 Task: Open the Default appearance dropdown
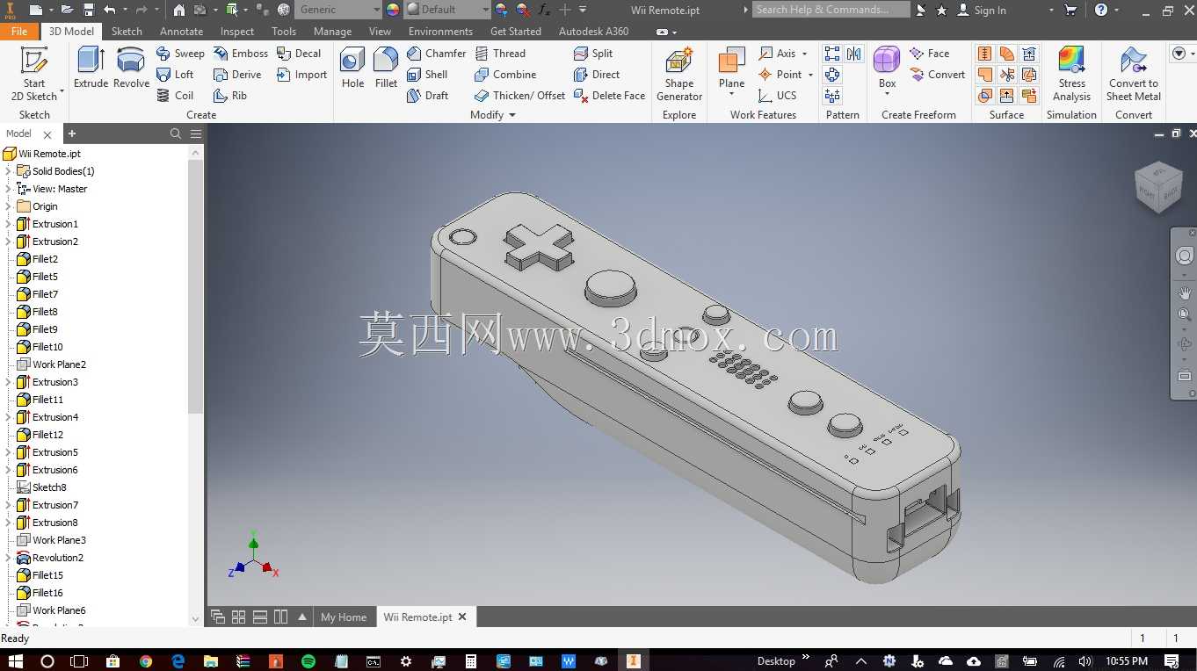coord(484,10)
